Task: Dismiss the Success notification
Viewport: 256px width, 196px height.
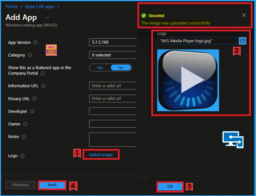Action: [244, 15]
